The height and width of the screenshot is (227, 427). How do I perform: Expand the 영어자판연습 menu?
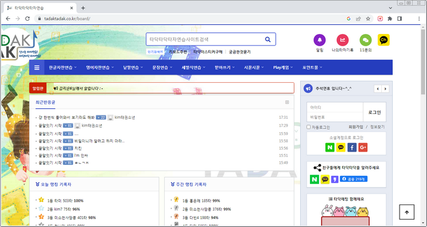[x=100, y=68]
